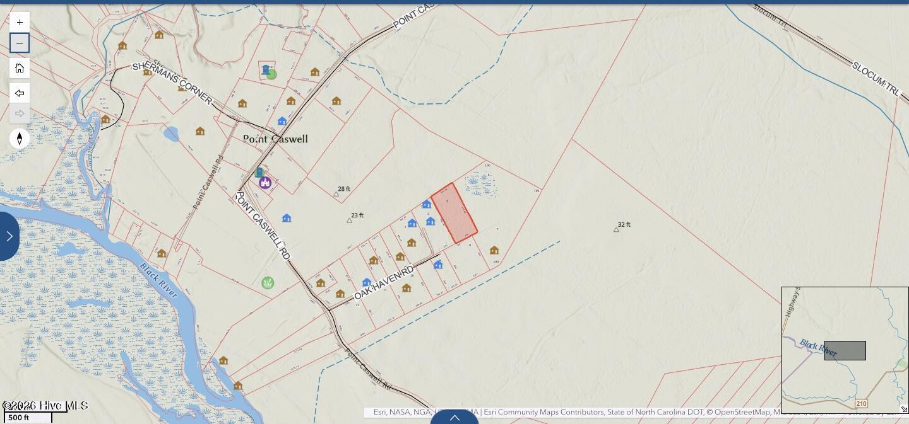Viewport: 909px width, 424px height.
Task: Click the 28 ft elevation triangle marker
Action: click(x=336, y=194)
